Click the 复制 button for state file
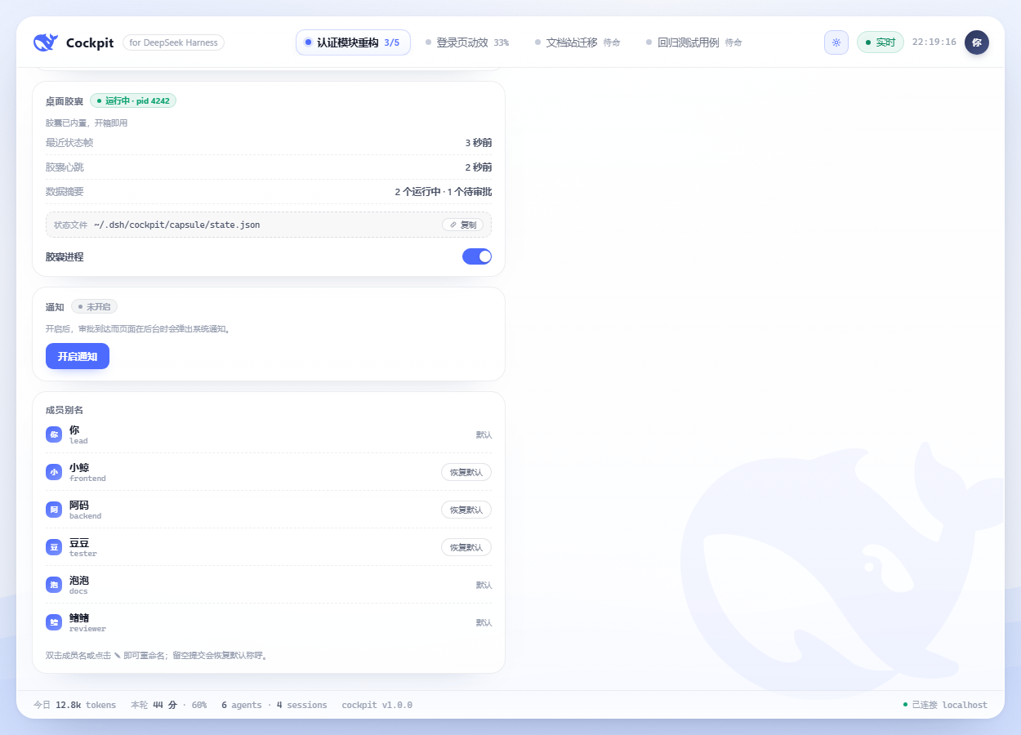This screenshot has height=735, width=1021. [463, 225]
